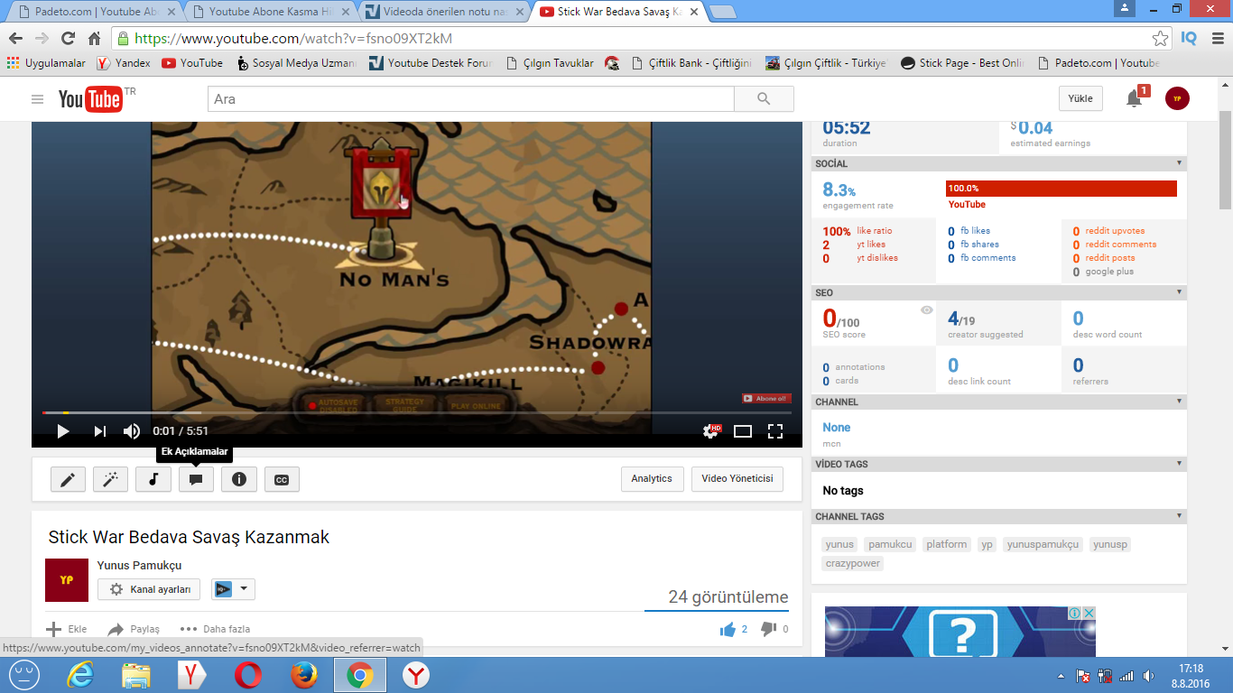
Task: Toggle the SEO score eye icon
Action: (926, 310)
